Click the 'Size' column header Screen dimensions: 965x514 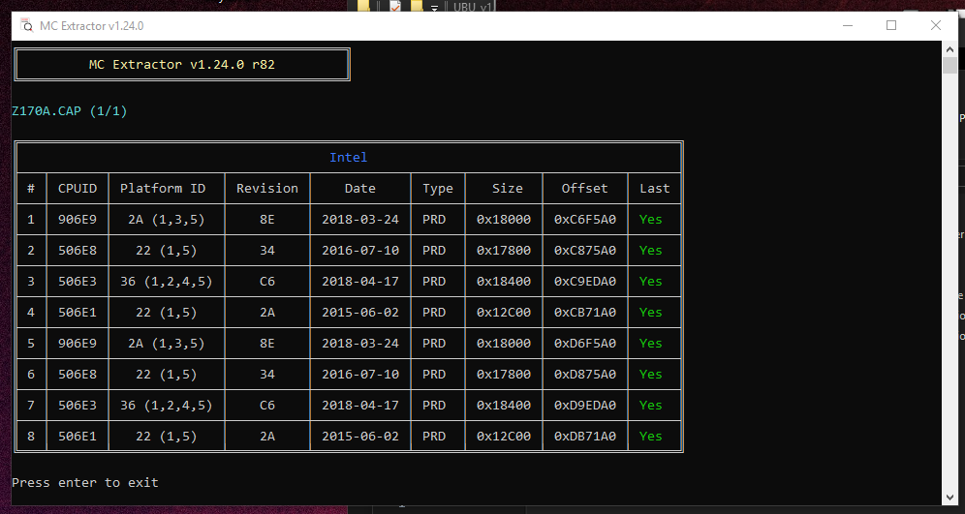507,188
